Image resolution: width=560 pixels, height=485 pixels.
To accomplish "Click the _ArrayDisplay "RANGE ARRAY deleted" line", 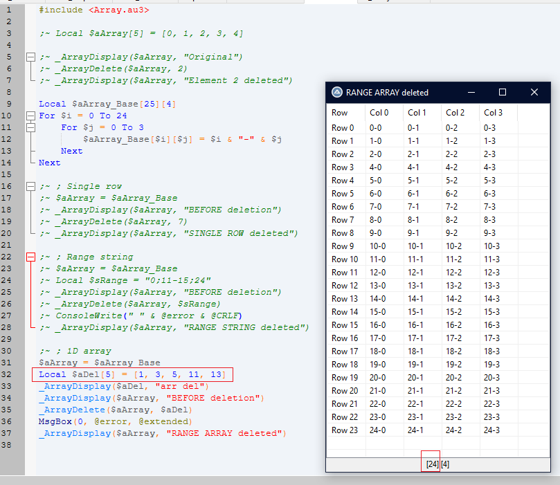I will [163, 433].
